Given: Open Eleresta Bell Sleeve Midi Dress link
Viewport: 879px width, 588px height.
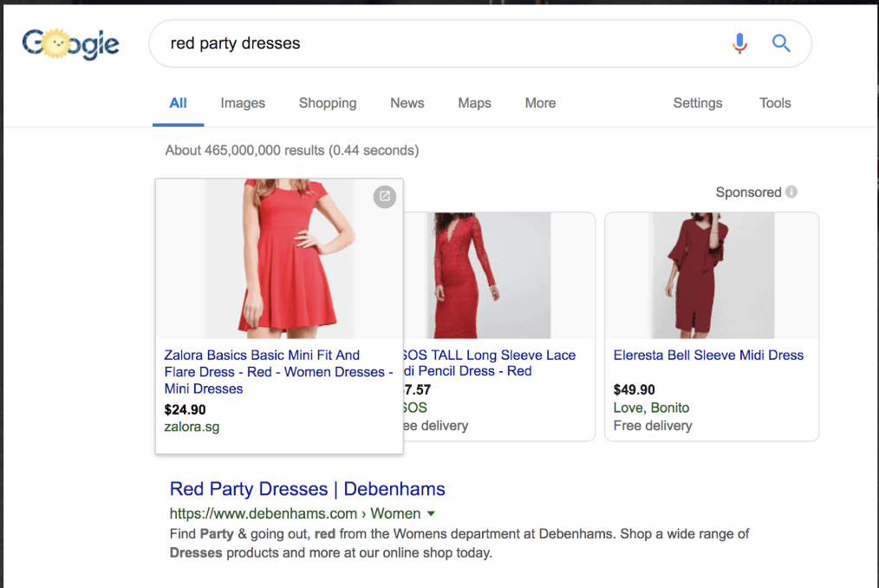Looking at the screenshot, I should tap(708, 356).
